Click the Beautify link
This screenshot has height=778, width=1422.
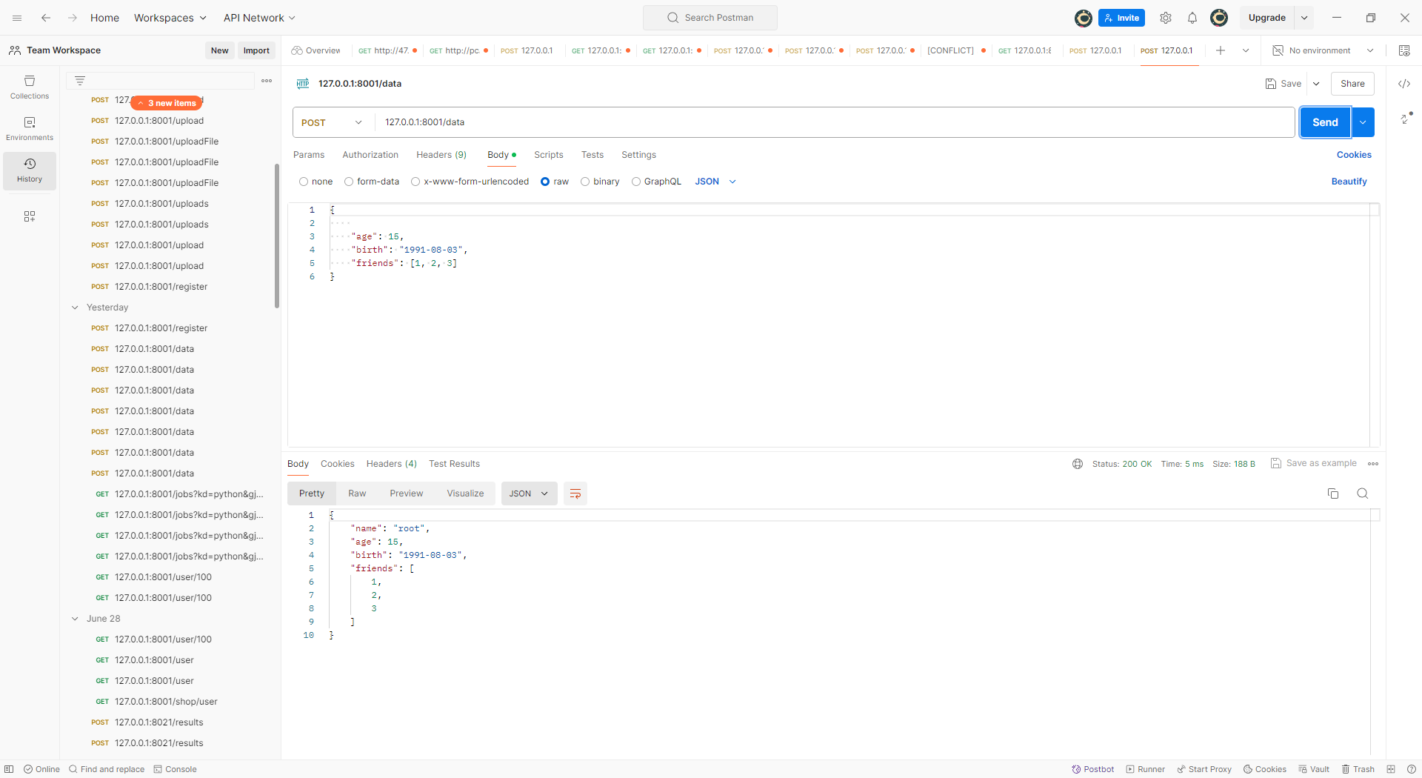[1349, 182]
